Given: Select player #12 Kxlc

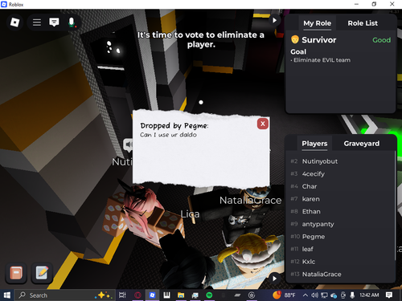Looking at the screenshot, I should click(x=340, y=262).
